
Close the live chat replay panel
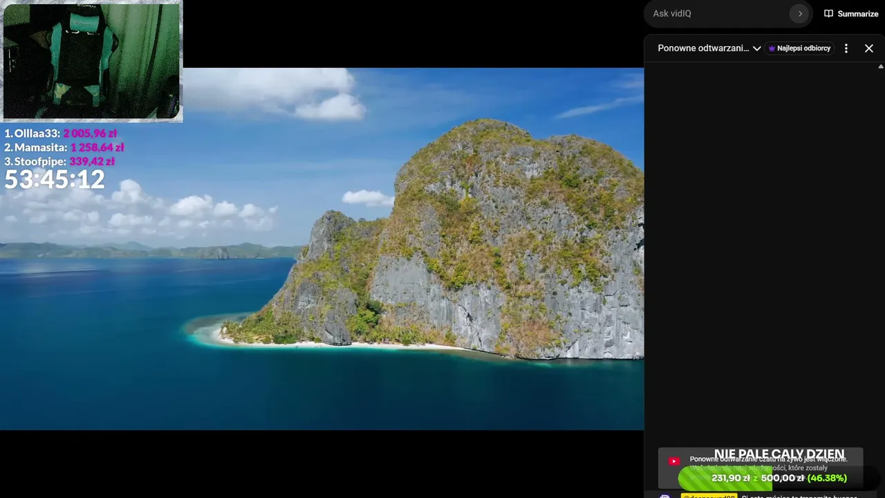click(x=869, y=48)
